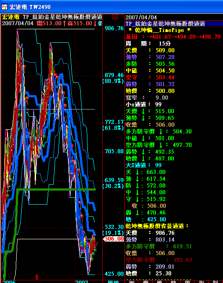Click the green horizontal support line on chart

click(x=56, y=189)
